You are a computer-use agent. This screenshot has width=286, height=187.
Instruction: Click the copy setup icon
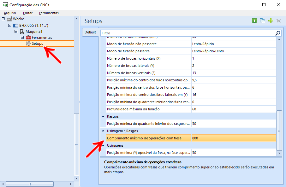(262, 21)
